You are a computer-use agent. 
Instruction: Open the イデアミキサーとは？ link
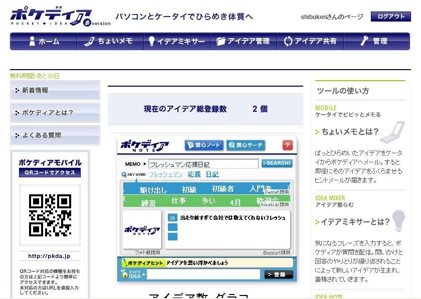(355, 222)
